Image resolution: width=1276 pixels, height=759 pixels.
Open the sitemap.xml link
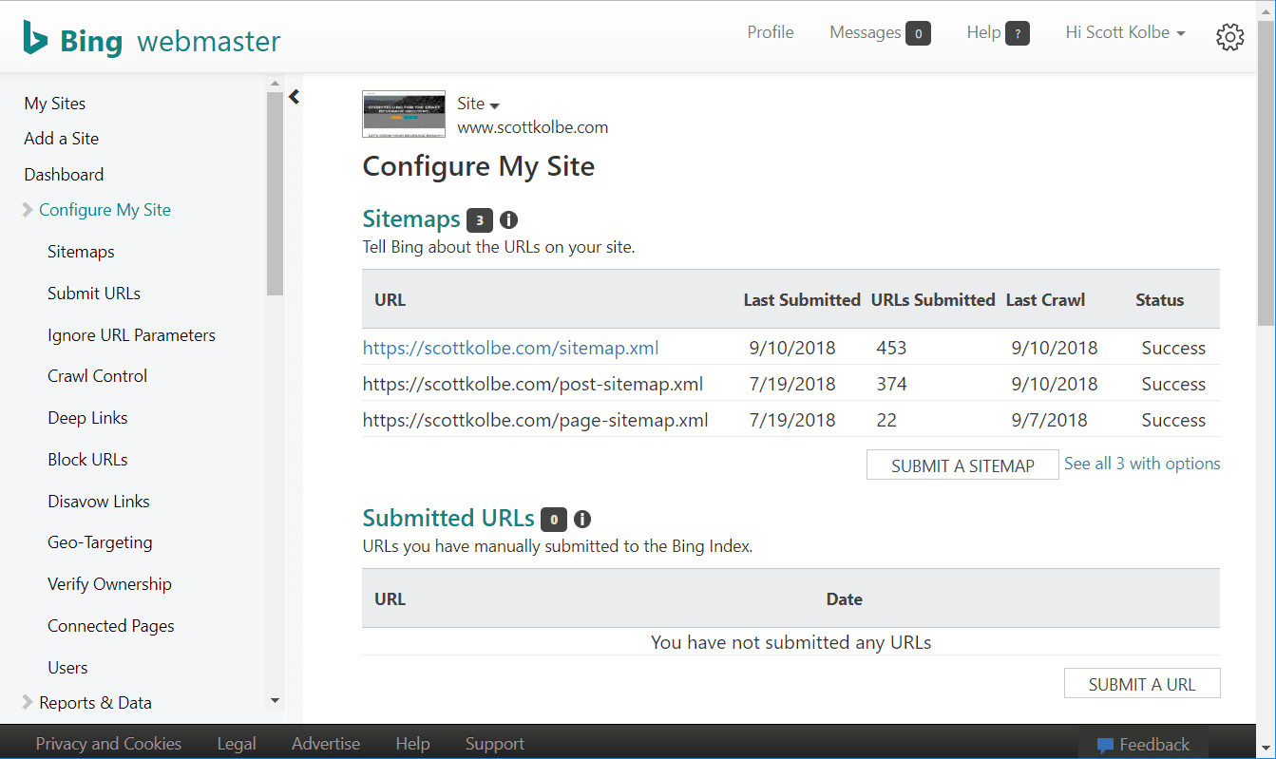tap(511, 348)
